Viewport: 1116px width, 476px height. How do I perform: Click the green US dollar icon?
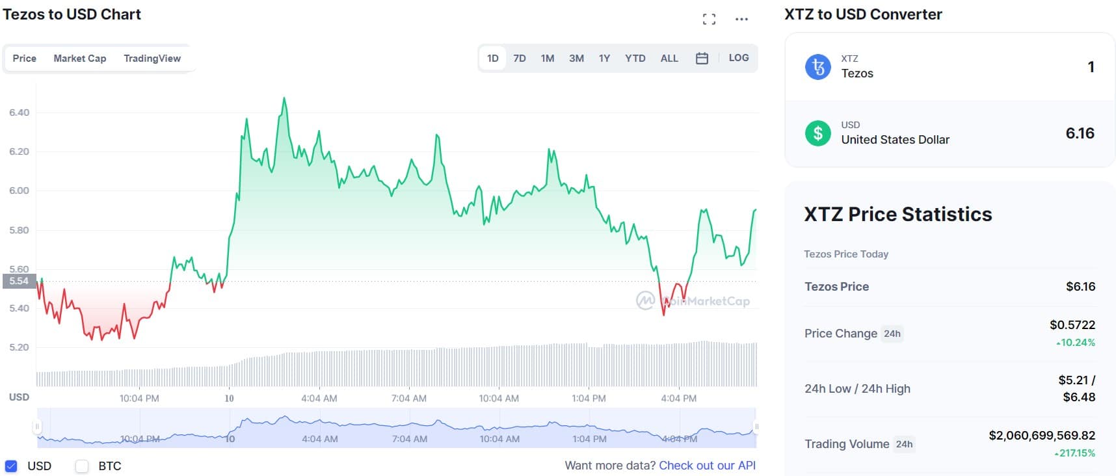tap(818, 133)
